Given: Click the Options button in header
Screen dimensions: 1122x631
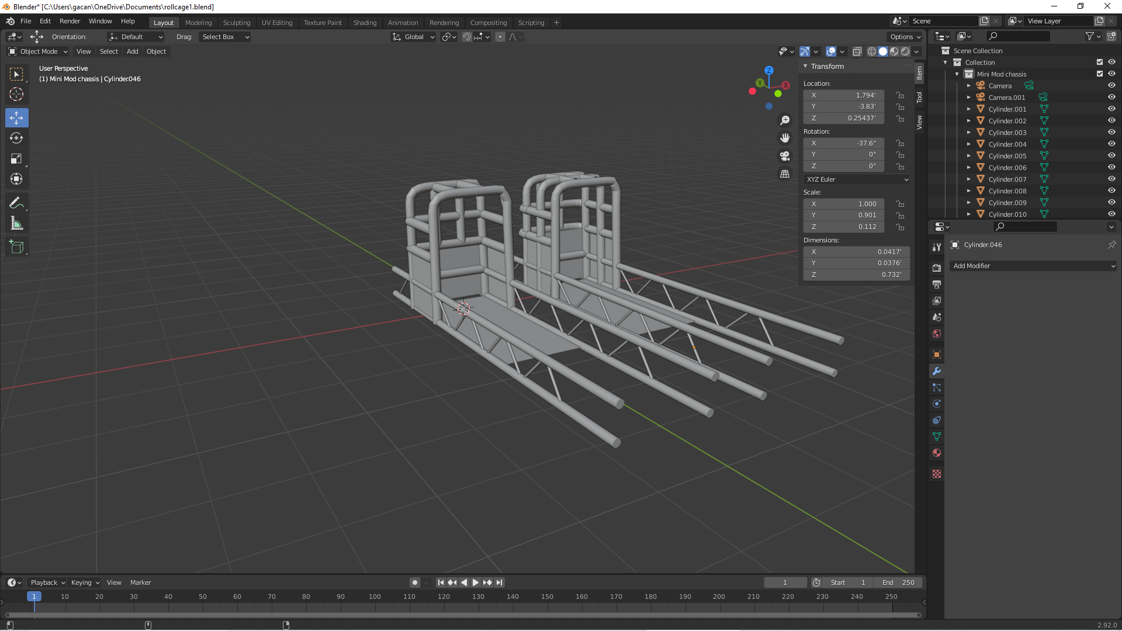Looking at the screenshot, I should [x=905, y=37].
